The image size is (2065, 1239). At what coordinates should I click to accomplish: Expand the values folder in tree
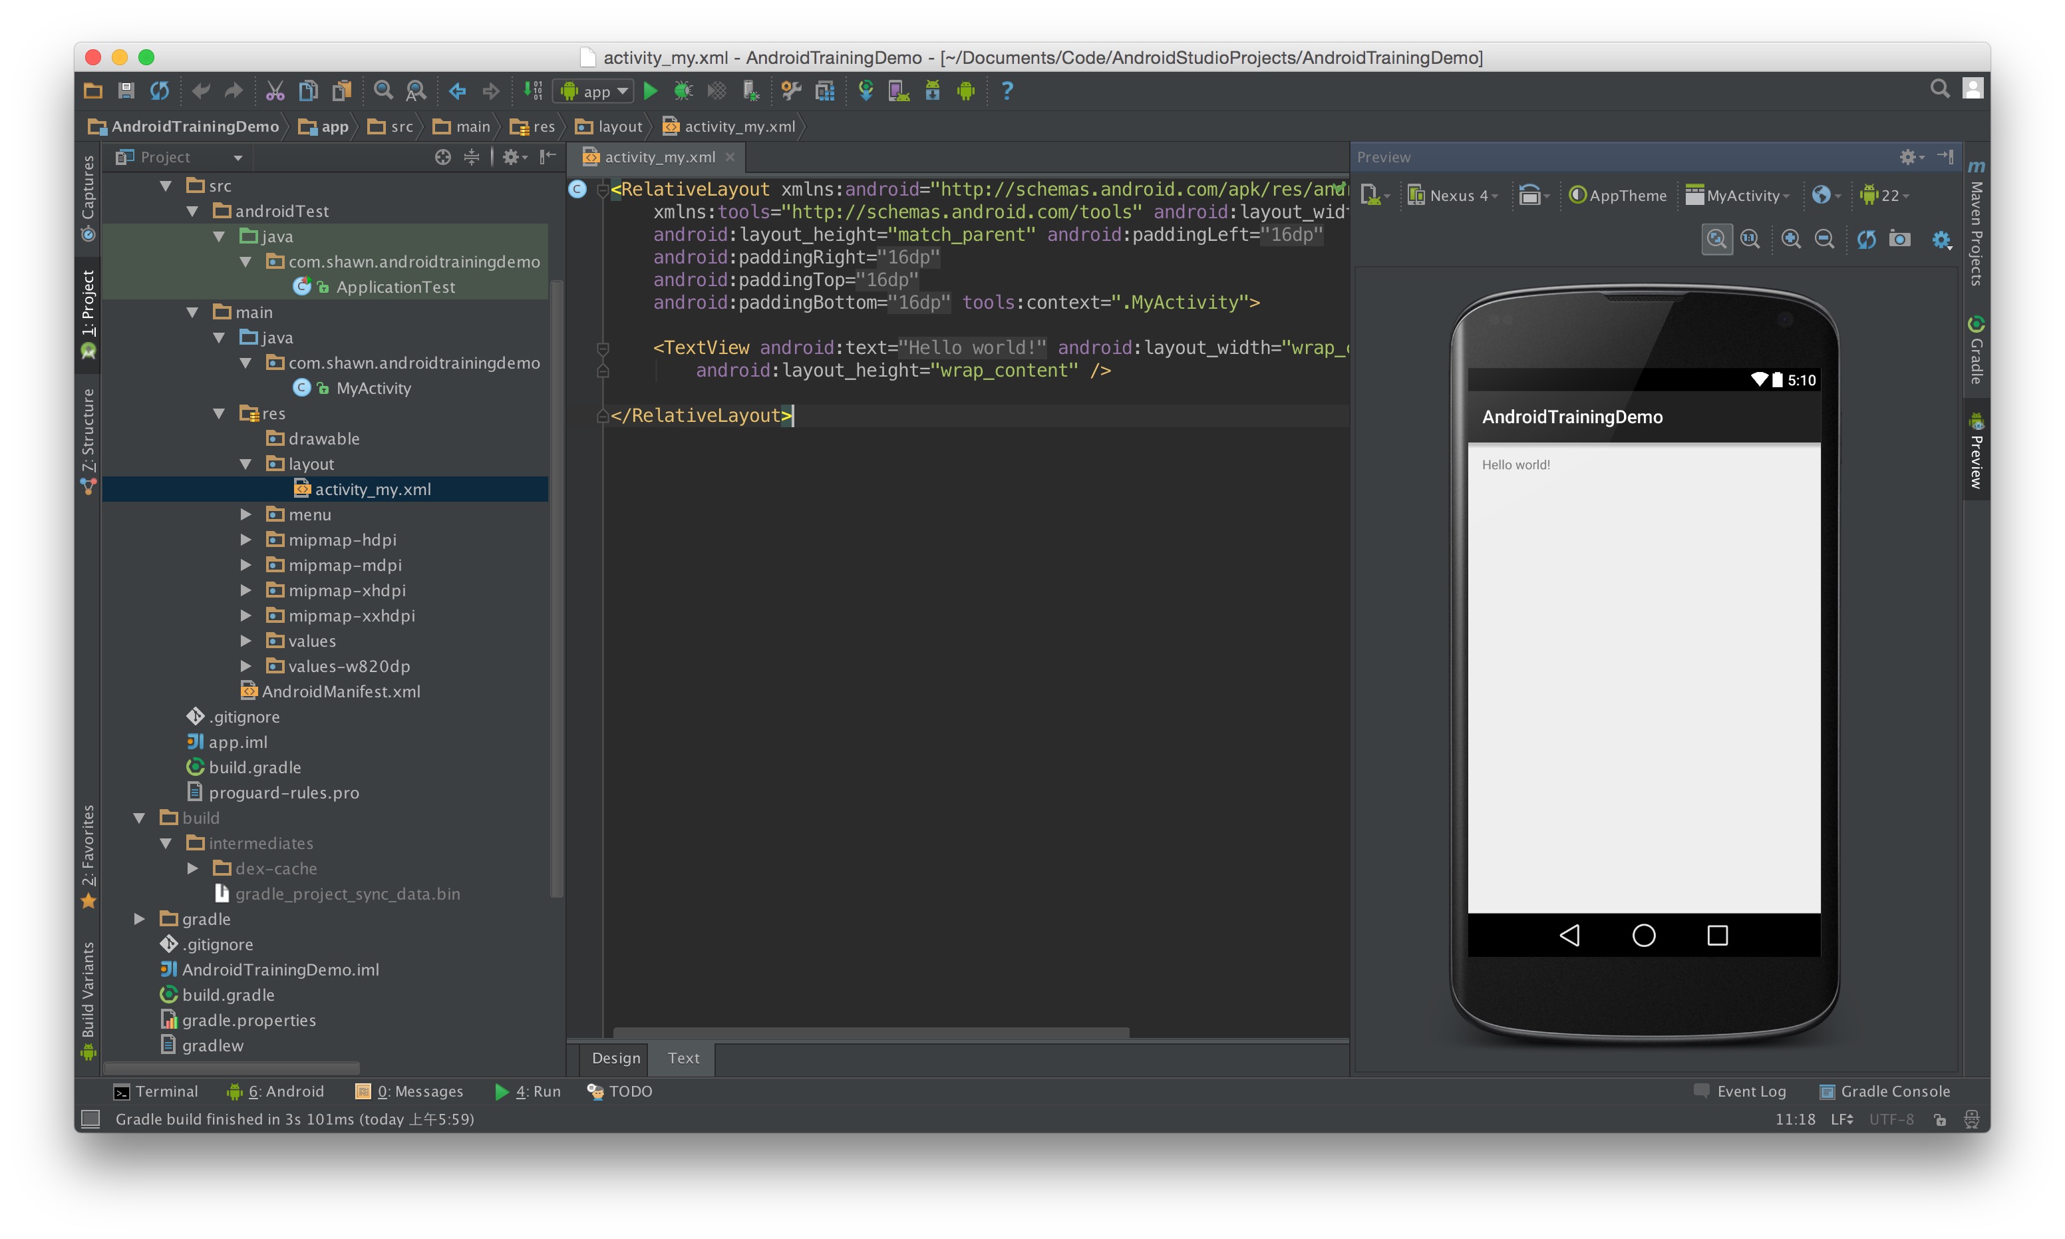(x=245, y=641)
